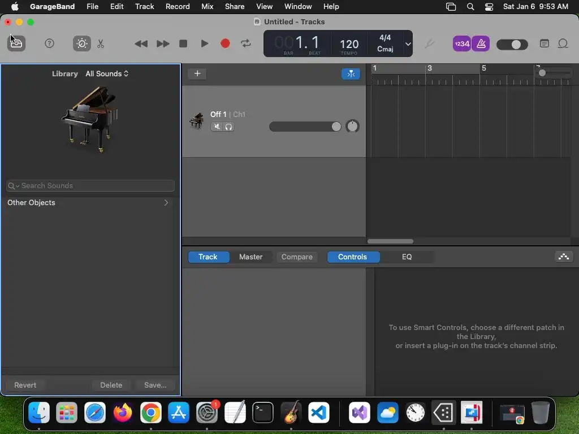The width and height of the screenshot is (579, 434).
Task: Open the Record menu
Action: (178, 7)
